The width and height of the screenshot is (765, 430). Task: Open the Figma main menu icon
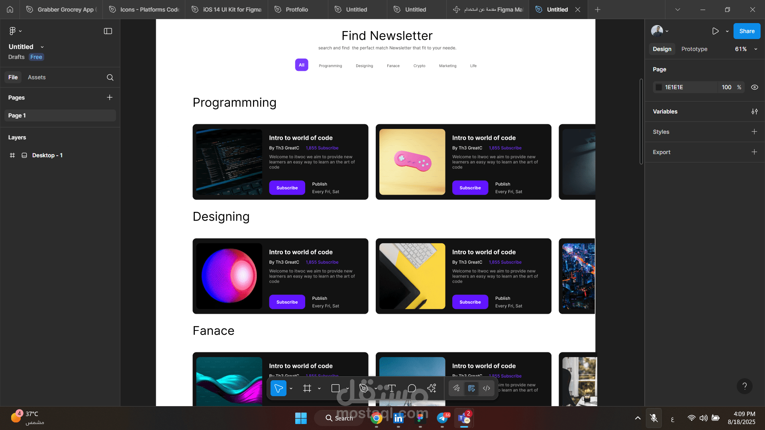tap(13, 31)
